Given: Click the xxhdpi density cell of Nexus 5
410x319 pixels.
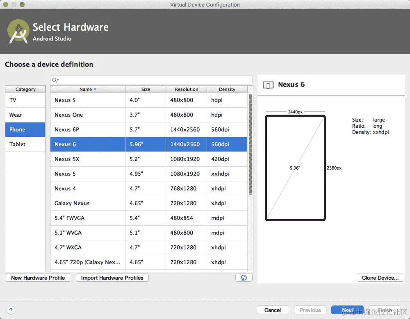Looking at the screenshot, I should click(227, 174).
